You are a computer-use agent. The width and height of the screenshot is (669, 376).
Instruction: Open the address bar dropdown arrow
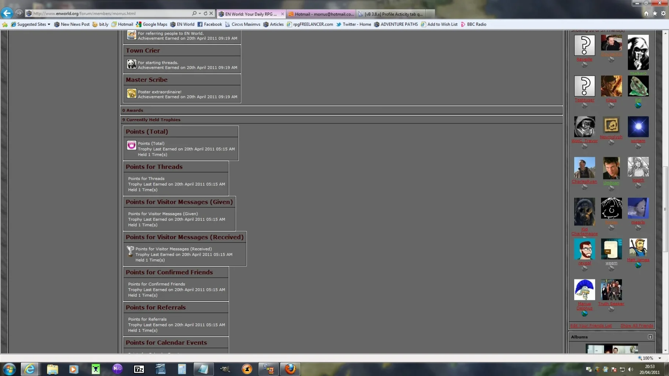[x=200, y=13]
